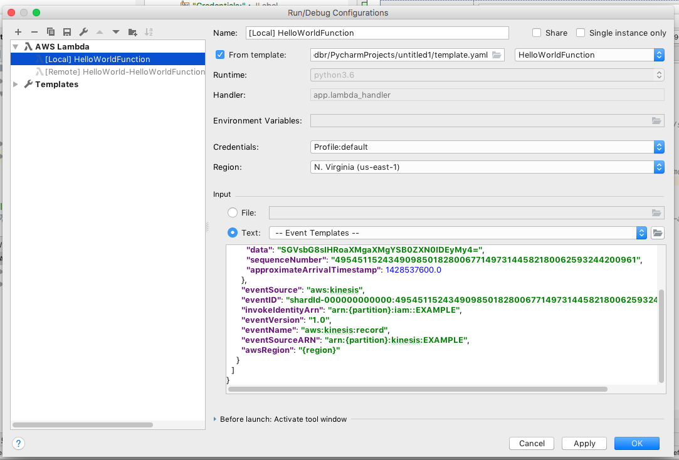Click the "sequenceNumber" key in the JSON
The height and width of the screenshot is (460, 679).
287,260
